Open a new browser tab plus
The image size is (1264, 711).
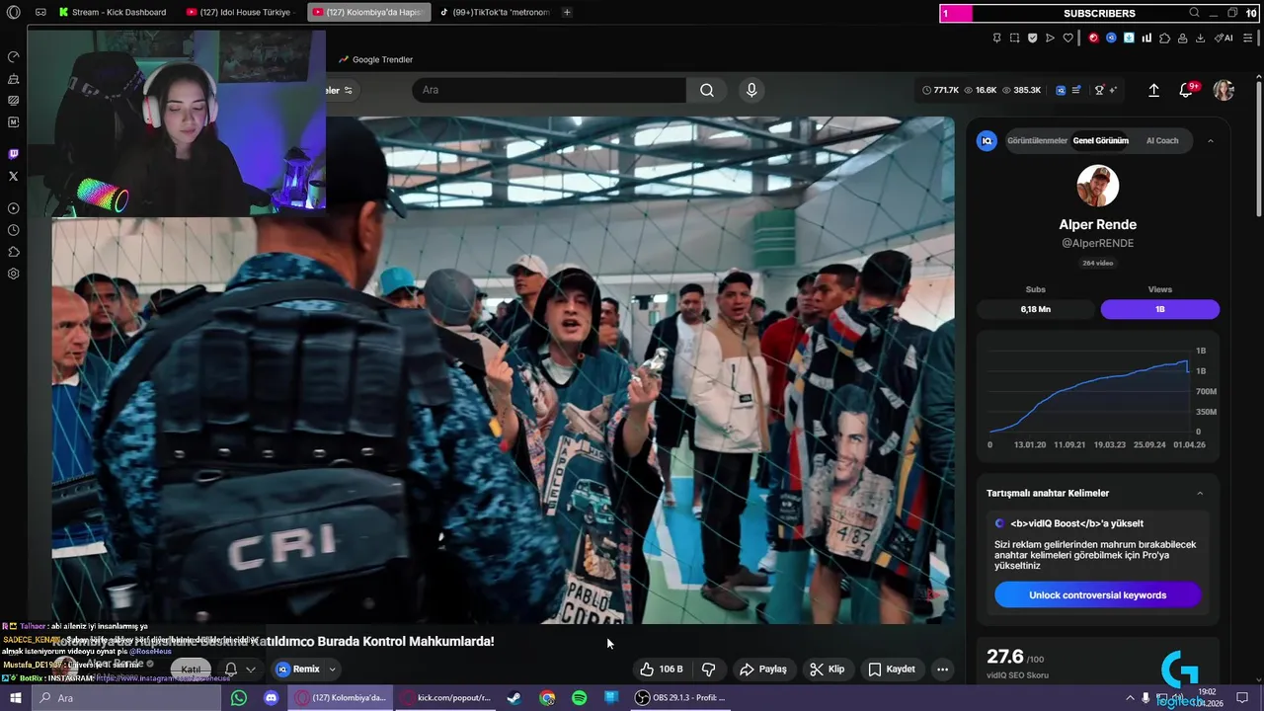pos(567,12)
